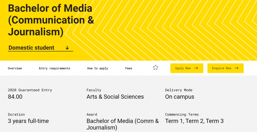
Task: Click the 84.00 guaranteed entry score
Action: (15, 97)
